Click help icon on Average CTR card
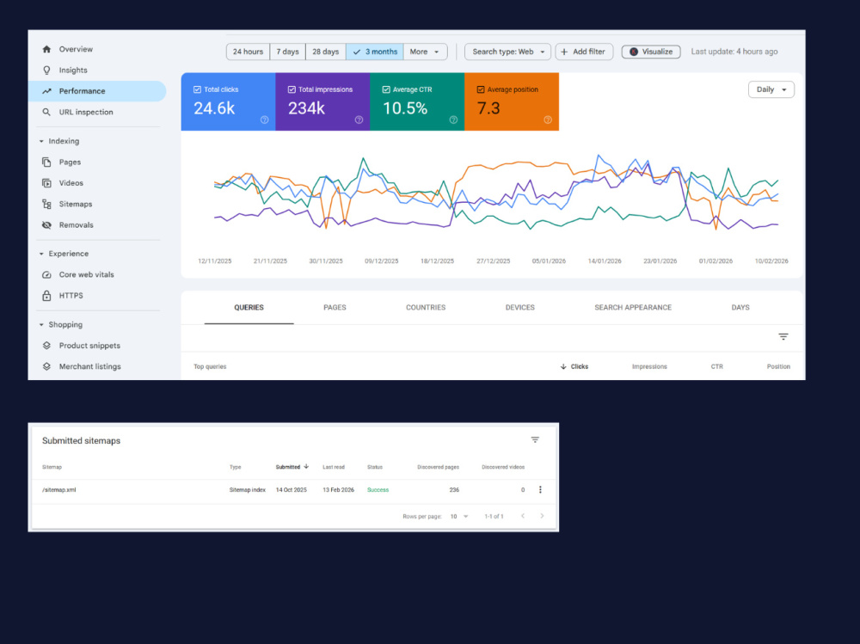 453,120
